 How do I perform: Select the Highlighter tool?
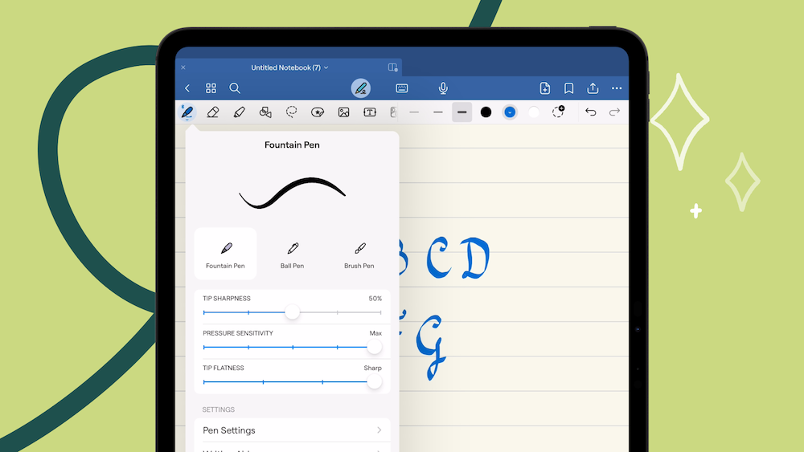tap(239, 112)
